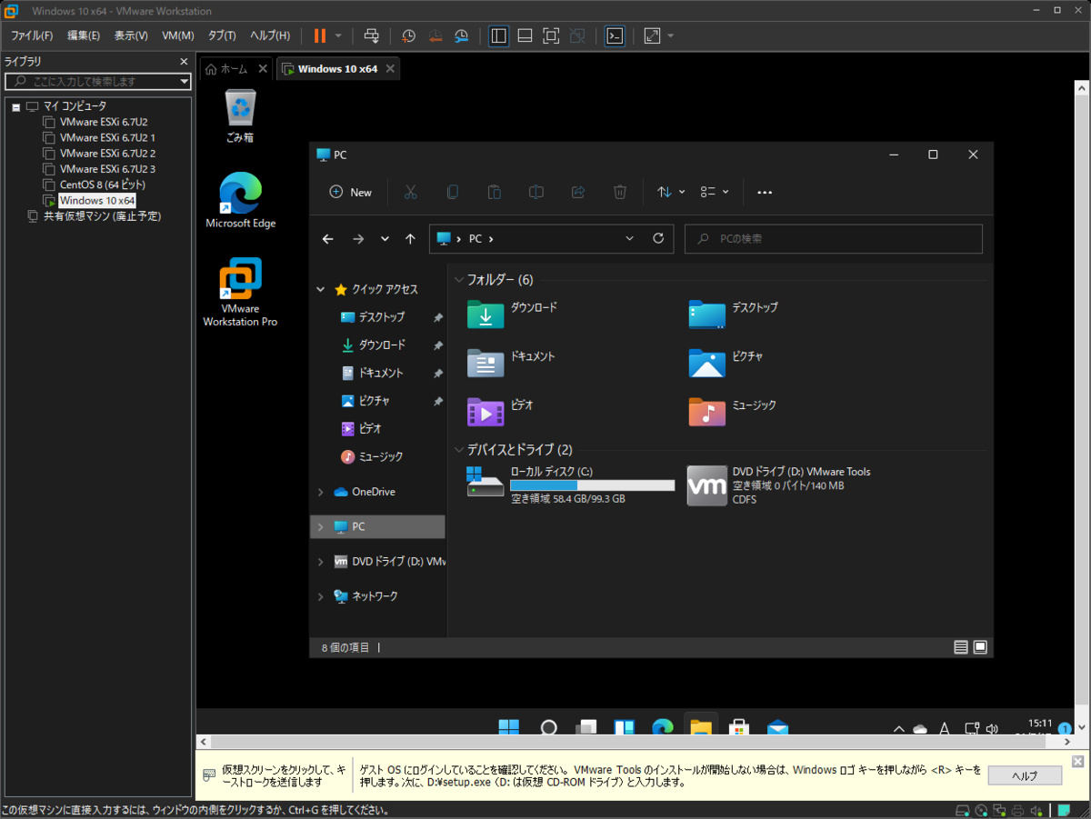Open the 表示(V) menu
Viewport: 1091px width, 819px height.
[131, 35]
